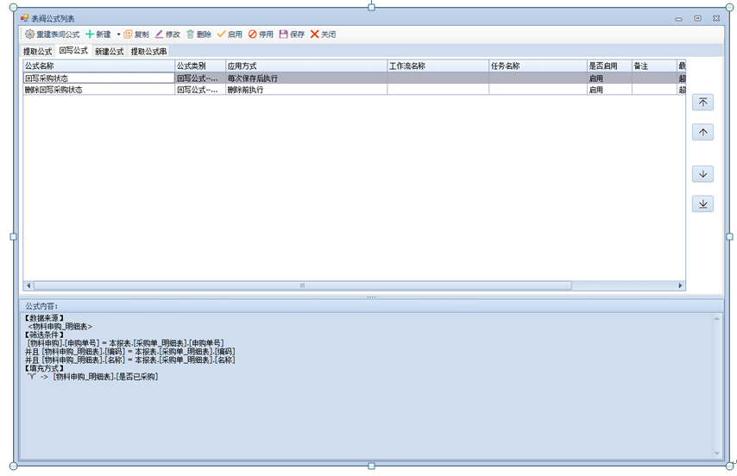Click the 重建表间公式 rebuild gear icon

tap(29, 34)
